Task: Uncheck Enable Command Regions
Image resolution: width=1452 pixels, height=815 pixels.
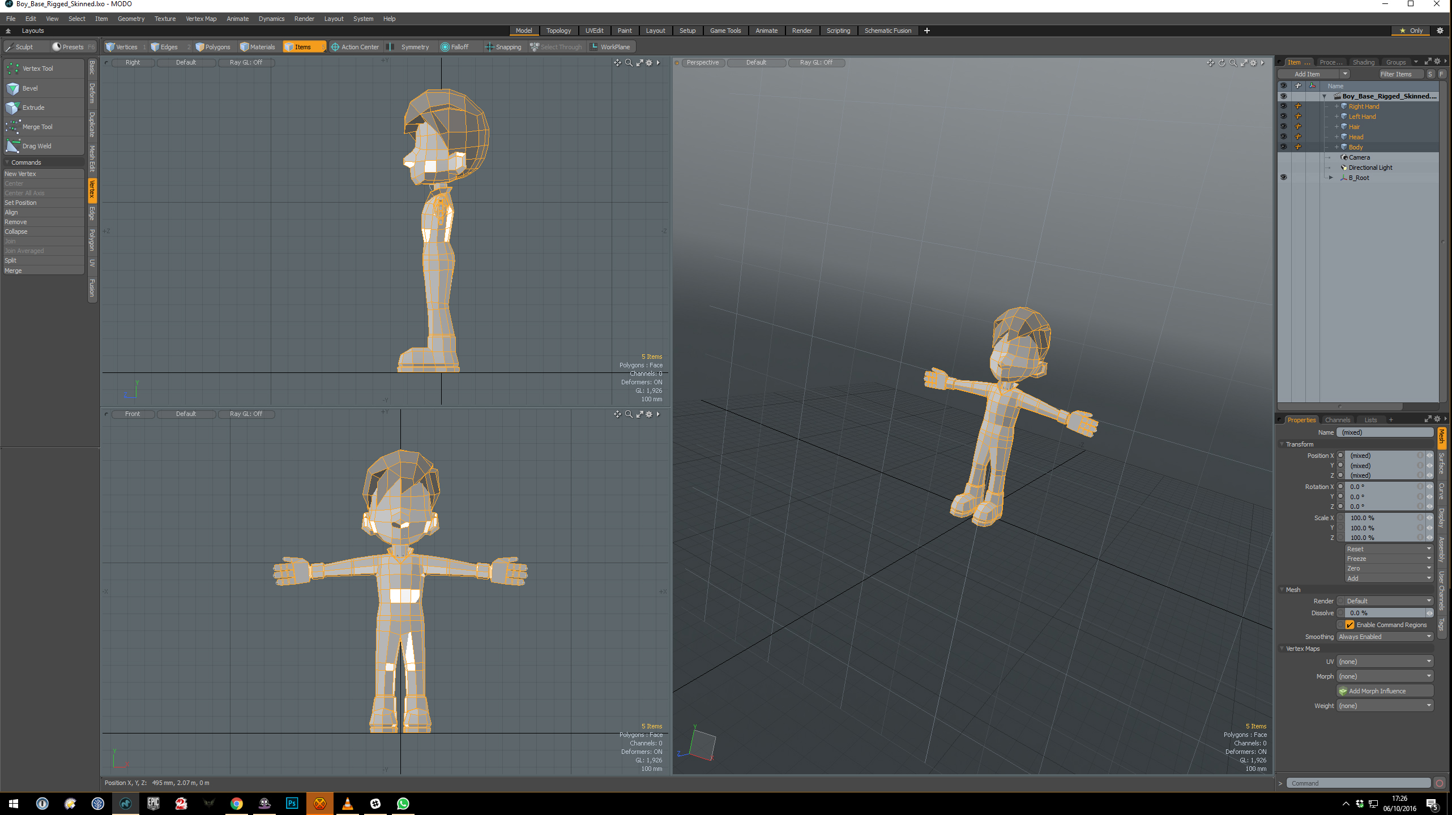Action: coord(1350,625)
